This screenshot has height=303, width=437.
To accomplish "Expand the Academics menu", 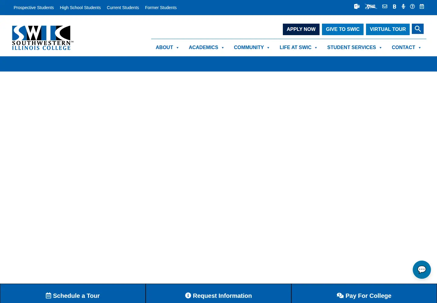I will pos(206,48).
